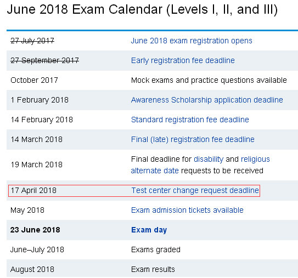Select the 17 April 2018 date cell

point(33,190)
